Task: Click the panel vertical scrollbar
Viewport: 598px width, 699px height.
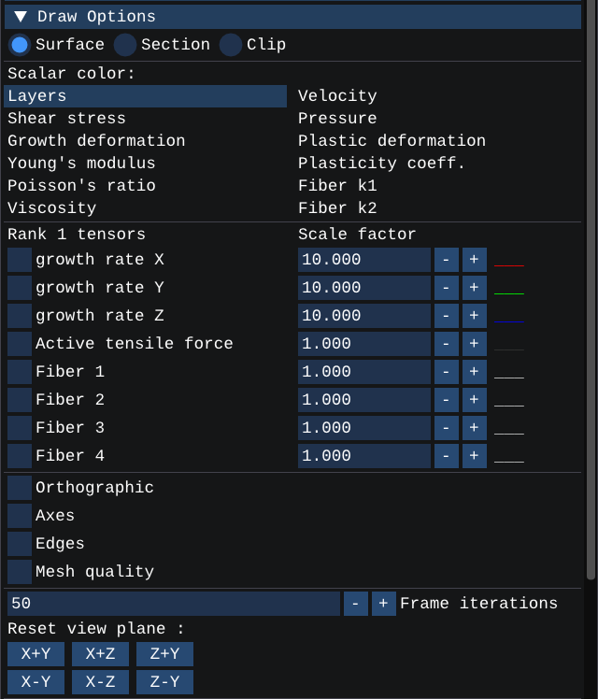Action: 591,290
